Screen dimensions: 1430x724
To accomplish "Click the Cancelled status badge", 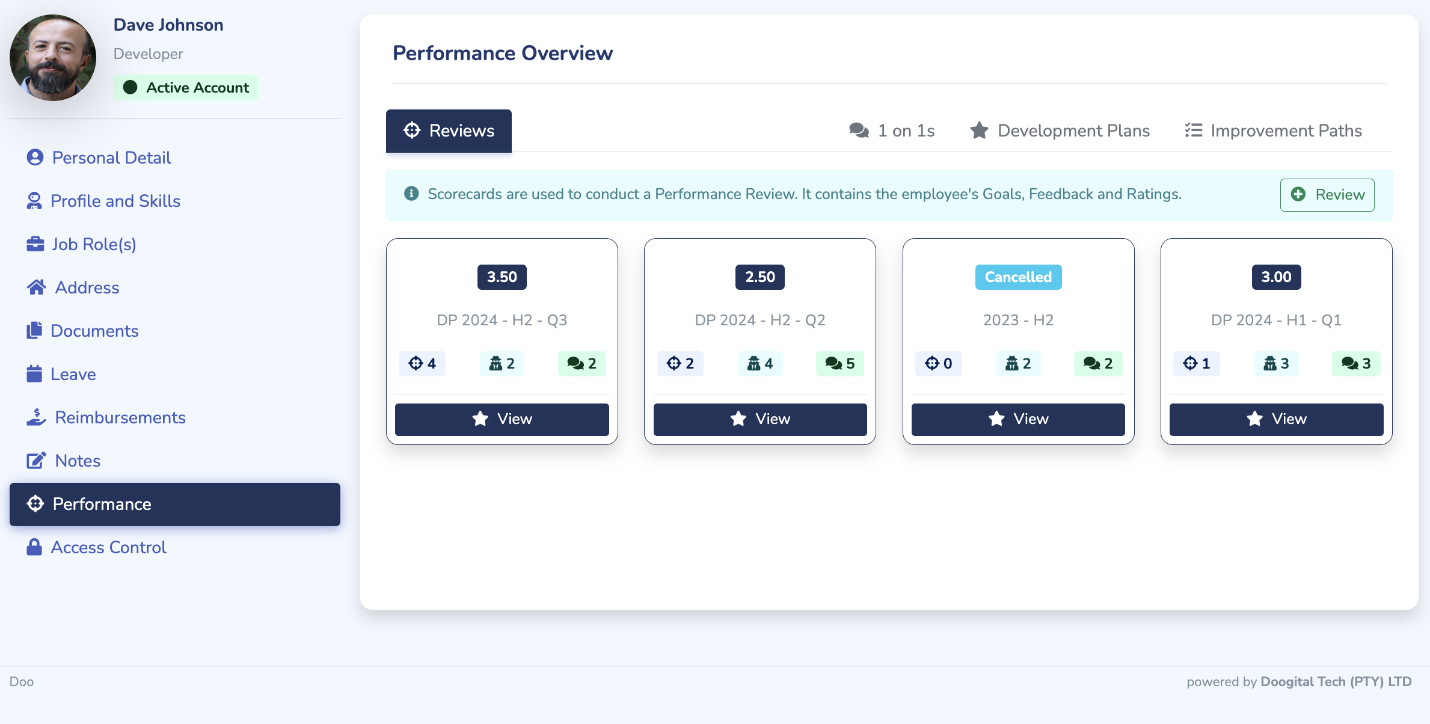I will tap(1018, 277).
